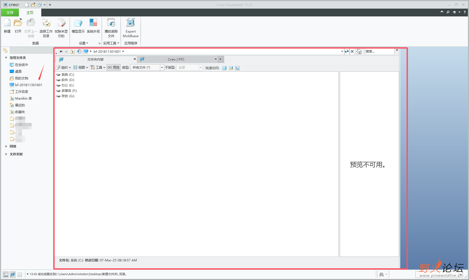Open the 实用工具 group dropdown
This screenshot has width=469, height=280.
point(111,43)
